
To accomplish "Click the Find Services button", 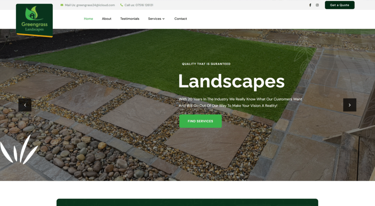I will (200, 121).
